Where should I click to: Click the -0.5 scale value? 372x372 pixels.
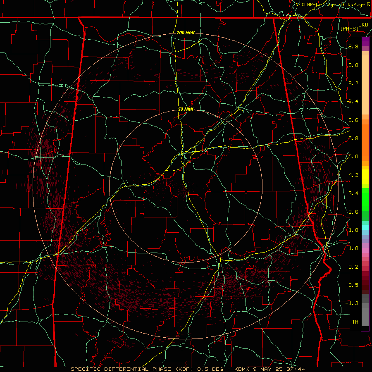(x=352, y=285)
